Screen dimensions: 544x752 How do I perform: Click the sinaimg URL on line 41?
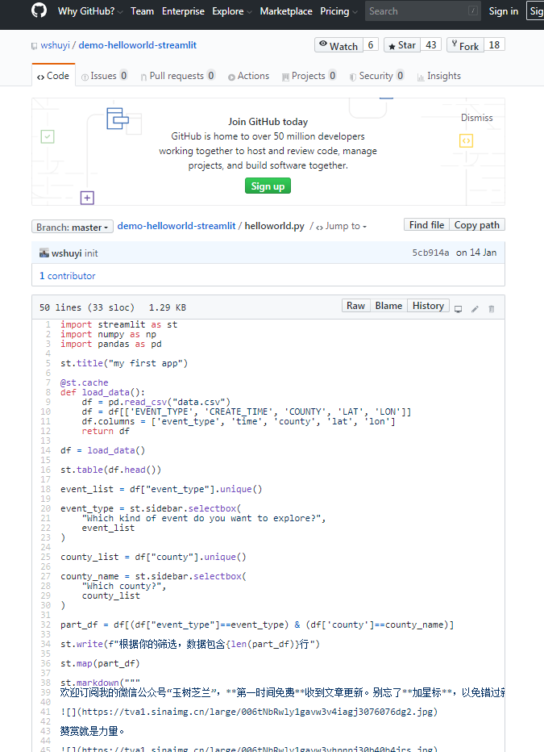[x=256, y=712]
